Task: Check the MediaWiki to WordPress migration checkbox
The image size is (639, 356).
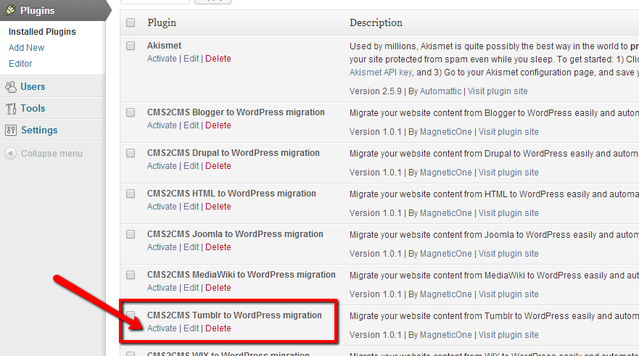Action: (x=131, y=275)
